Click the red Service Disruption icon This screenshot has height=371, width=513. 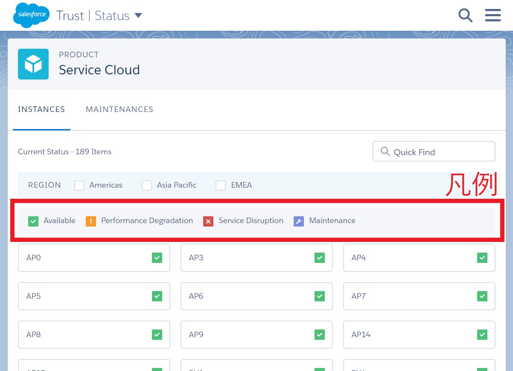point(208,221)
